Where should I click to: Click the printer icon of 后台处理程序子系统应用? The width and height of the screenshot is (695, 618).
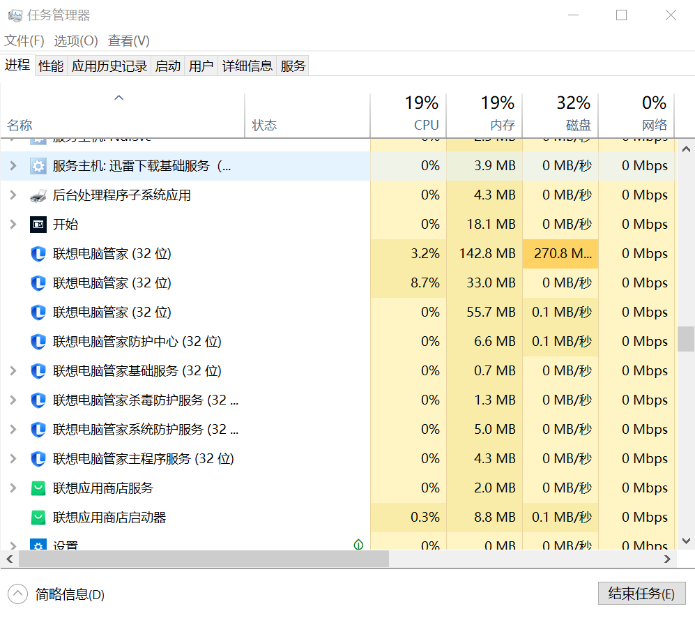(38, 195)
